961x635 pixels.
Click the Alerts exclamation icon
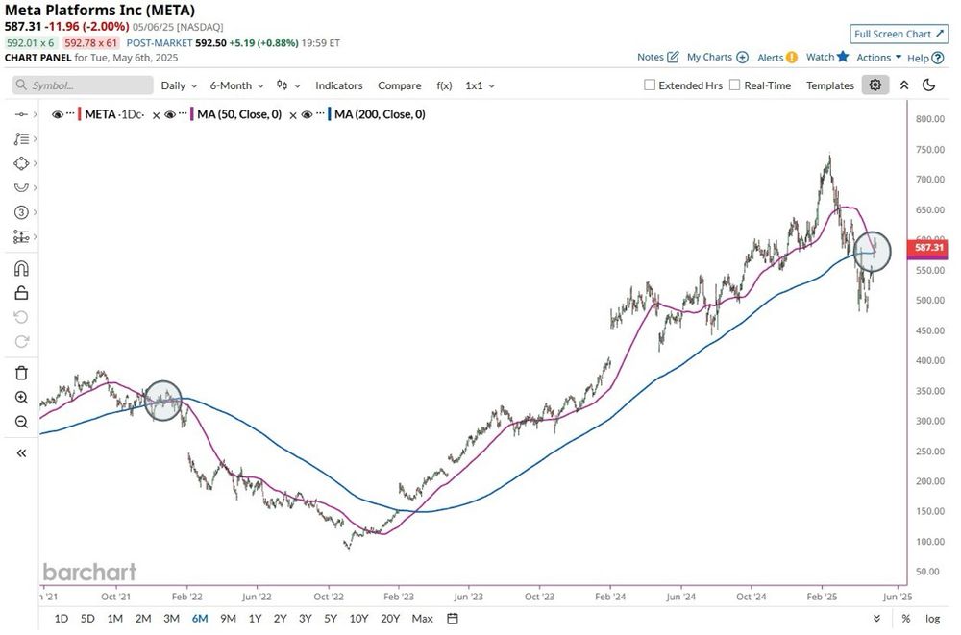(792, 57)
